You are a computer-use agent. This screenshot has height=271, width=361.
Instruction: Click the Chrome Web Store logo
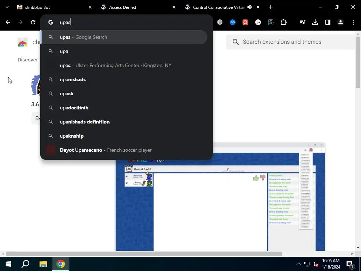[23, 42]
